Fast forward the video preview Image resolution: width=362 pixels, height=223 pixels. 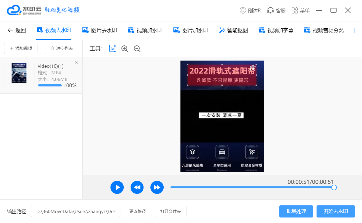[157, 187]
